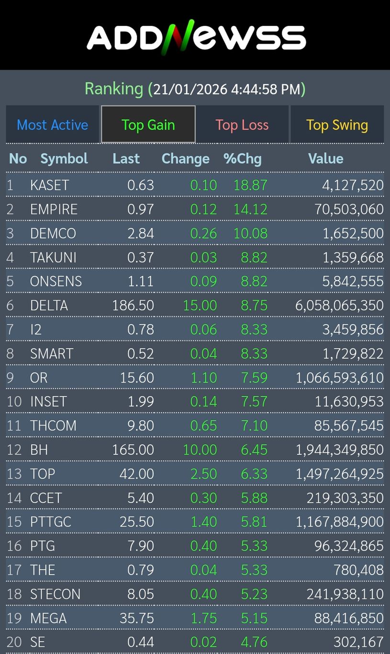Click the Value column header
390x654 pixels.
point(325,158)
